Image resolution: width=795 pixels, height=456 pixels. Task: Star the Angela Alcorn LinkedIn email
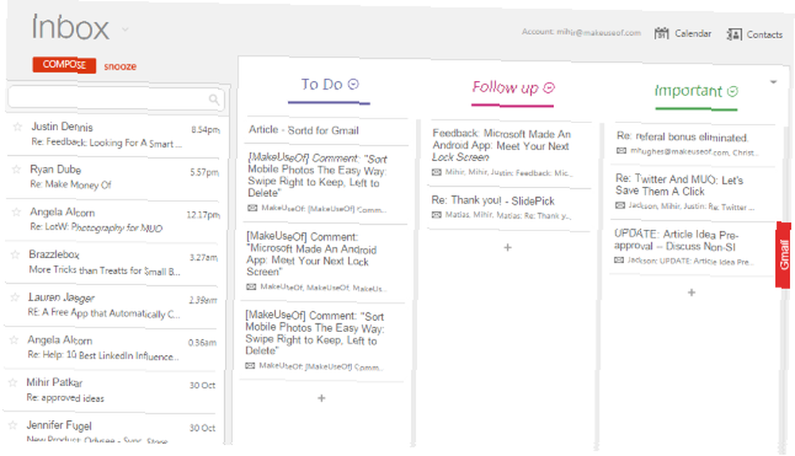pyautogui.click(x=14, y=339)
